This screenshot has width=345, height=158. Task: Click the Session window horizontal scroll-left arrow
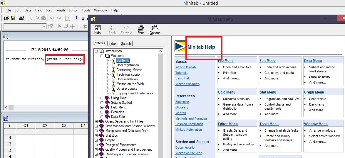click(6, 107)
